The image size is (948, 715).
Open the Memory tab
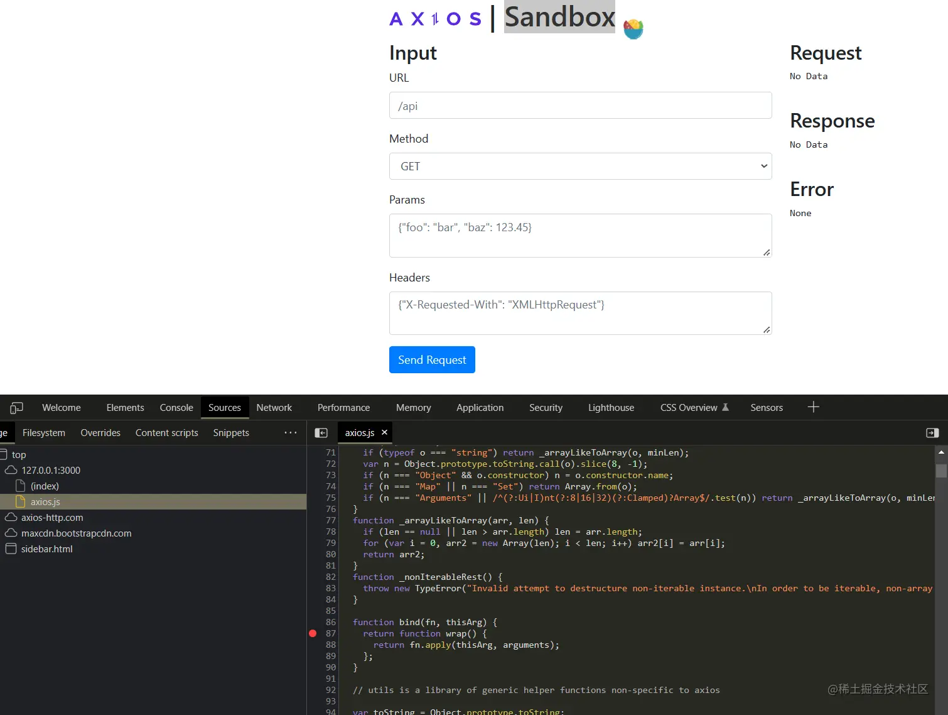pos(414,407)
